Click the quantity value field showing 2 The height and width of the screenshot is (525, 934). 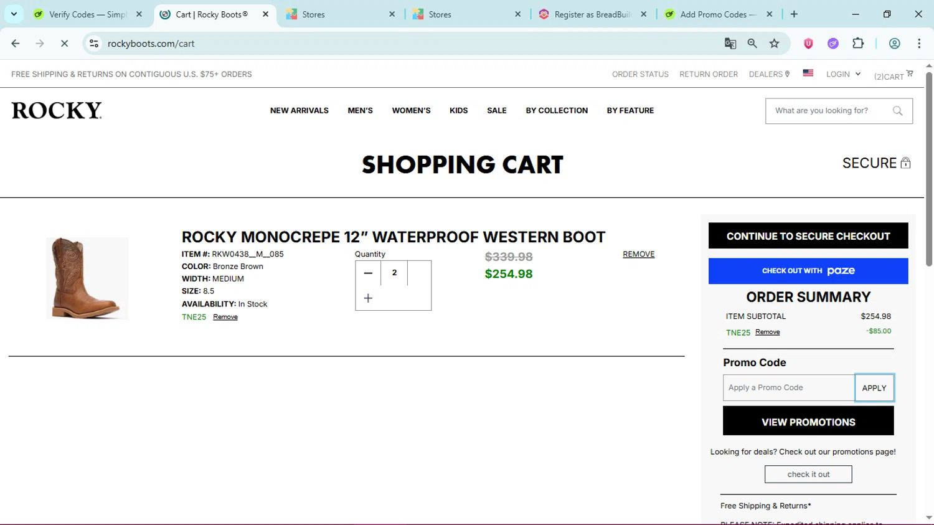[394, 273]
